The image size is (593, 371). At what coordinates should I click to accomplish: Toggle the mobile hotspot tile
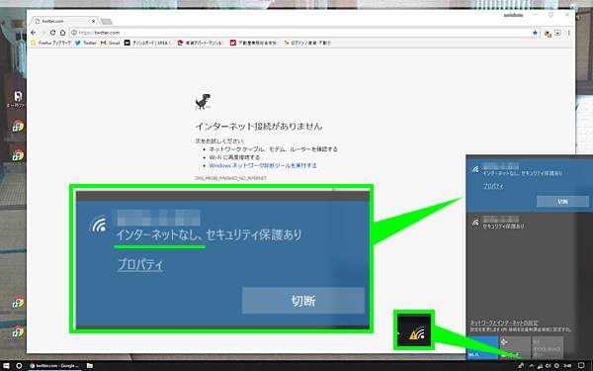548,347
